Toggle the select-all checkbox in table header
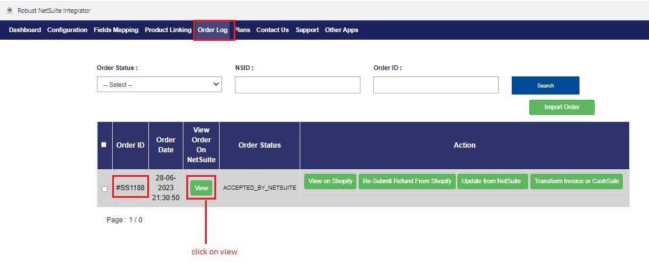The image size is (649, 262). [104, 145]
